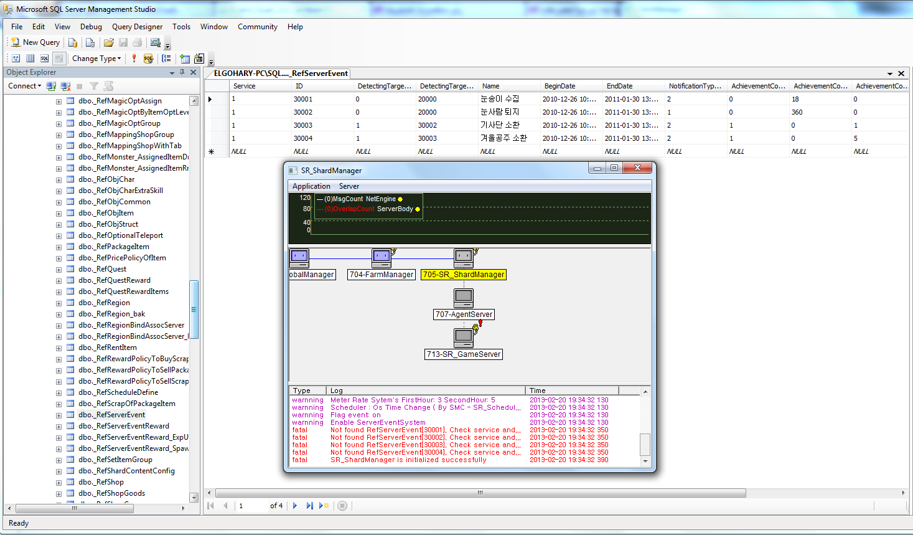Click the red exclamation Execute SQL icon

point(134,59)
